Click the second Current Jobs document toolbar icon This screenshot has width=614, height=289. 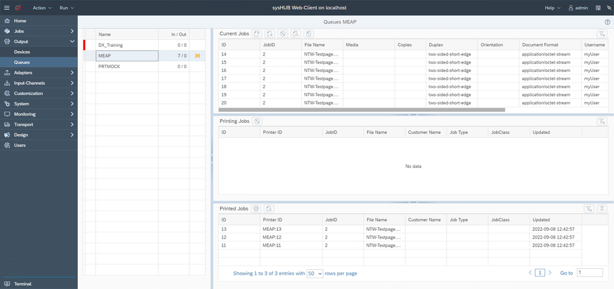point(270,34)
